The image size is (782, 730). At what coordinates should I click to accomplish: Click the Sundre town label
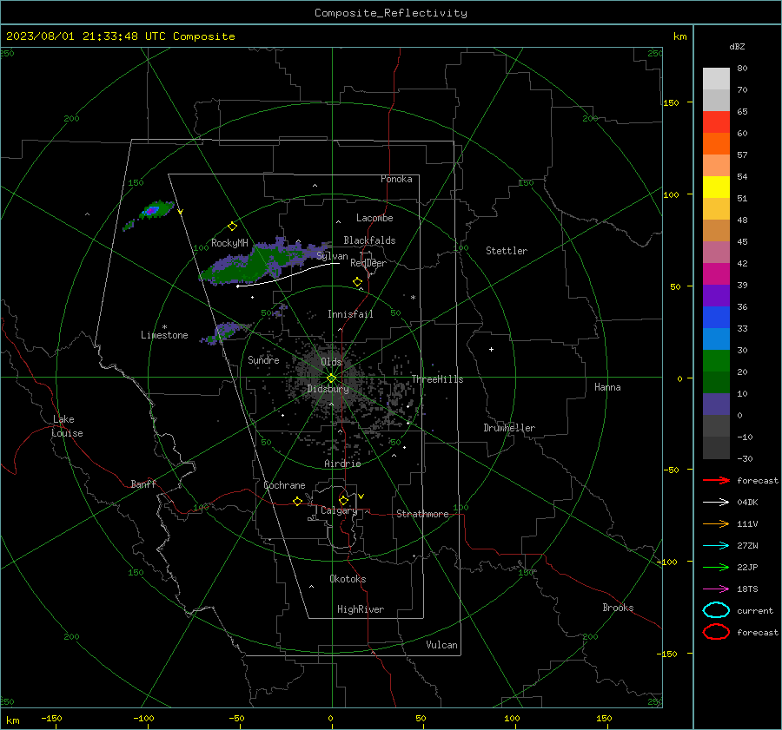coord(263,359)
